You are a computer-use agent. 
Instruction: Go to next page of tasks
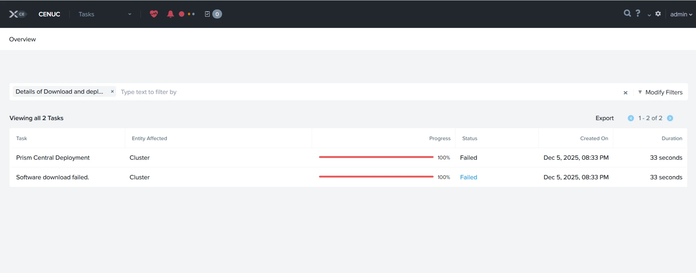(x=670, y=118)
